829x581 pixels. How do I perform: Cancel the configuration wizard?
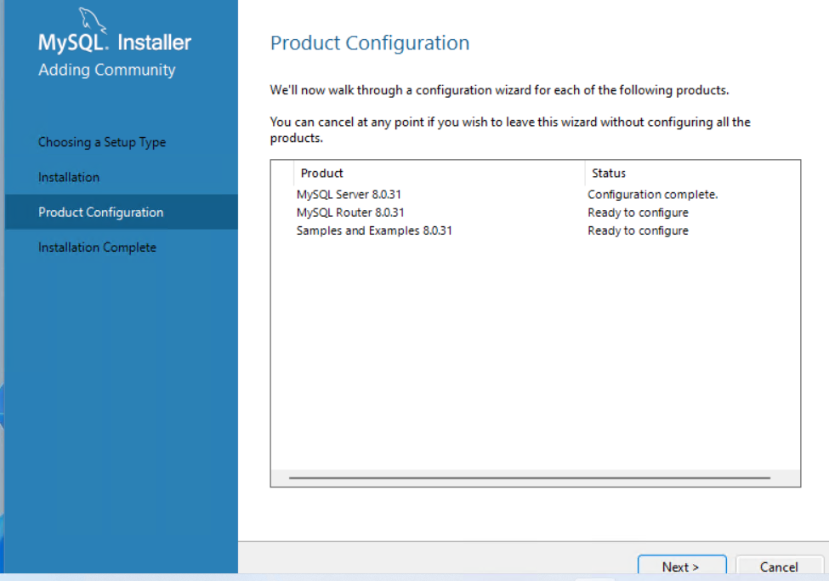click(778, 567)
